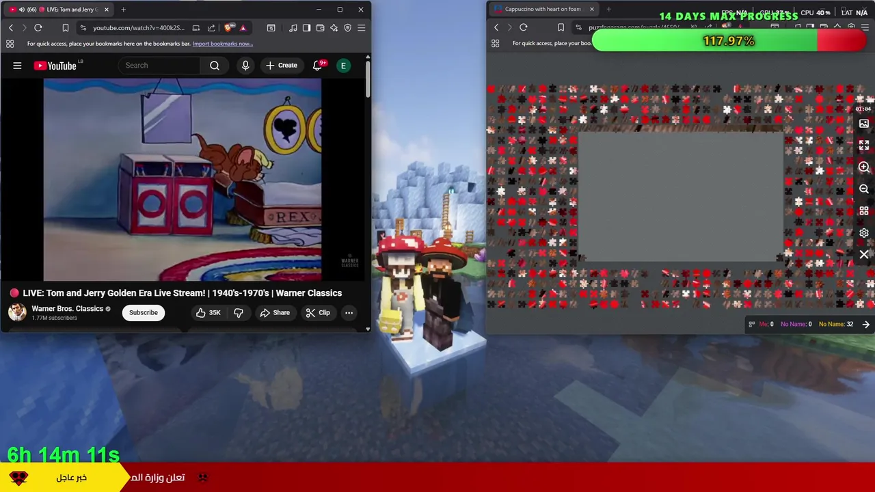
Task: Open Brave Shields lion icon in YouTube window
Action: coord(228,27)
